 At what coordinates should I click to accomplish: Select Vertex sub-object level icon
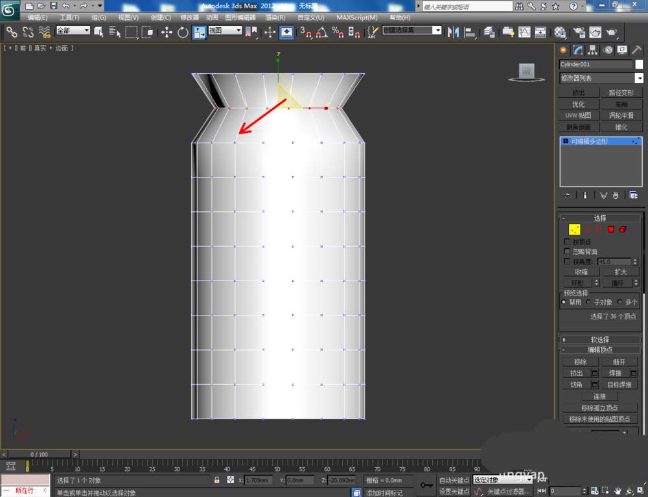574,229
